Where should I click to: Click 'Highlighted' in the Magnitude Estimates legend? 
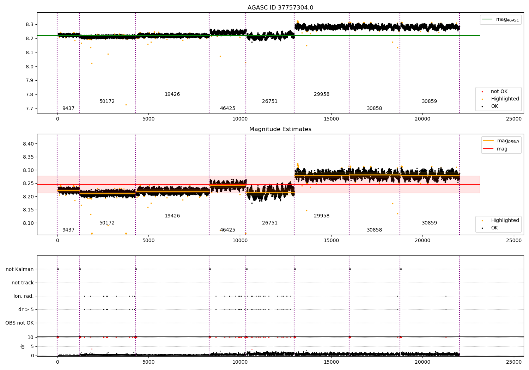coord(505,221)
